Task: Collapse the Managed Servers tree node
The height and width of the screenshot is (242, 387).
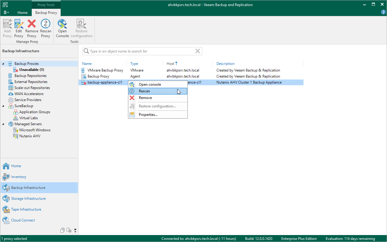Action: click(3, 124)
